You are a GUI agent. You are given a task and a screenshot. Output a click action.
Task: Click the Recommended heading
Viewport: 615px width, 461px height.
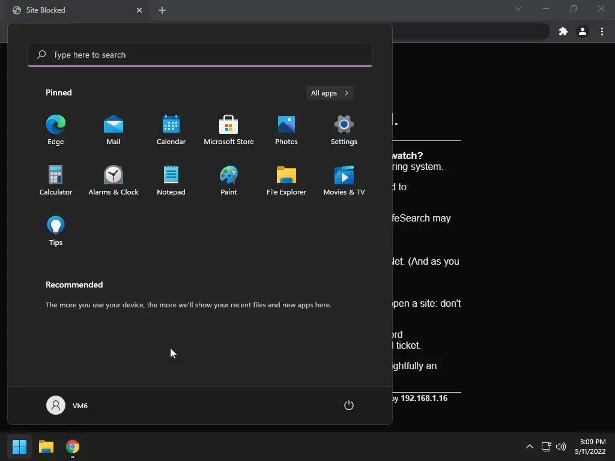coord(74,285)
